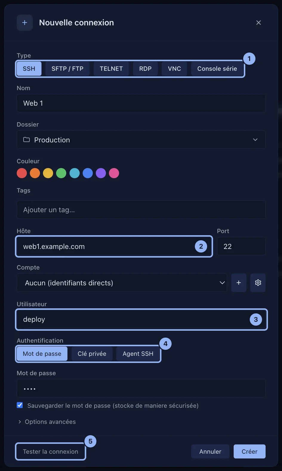
Task: Pick the red color swatch
Action: pyautogui.click(x=22, y=173)
